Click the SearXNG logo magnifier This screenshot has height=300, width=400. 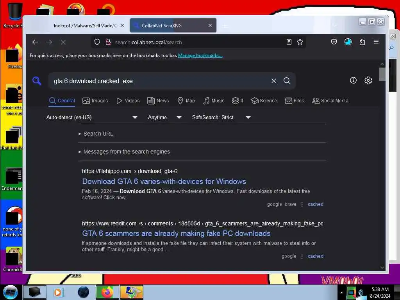[x=37, y=80]
